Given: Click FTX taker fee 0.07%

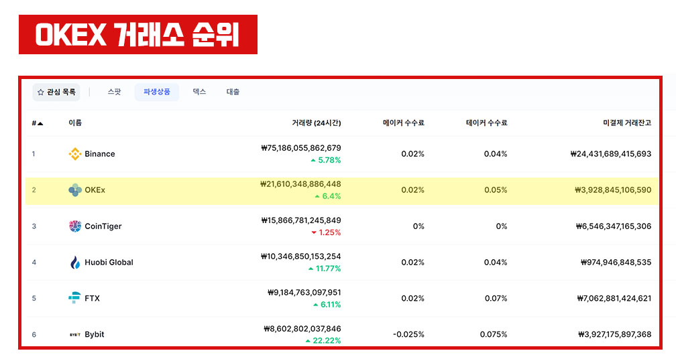Looking at the screenshot, I should tap(496, 298).
